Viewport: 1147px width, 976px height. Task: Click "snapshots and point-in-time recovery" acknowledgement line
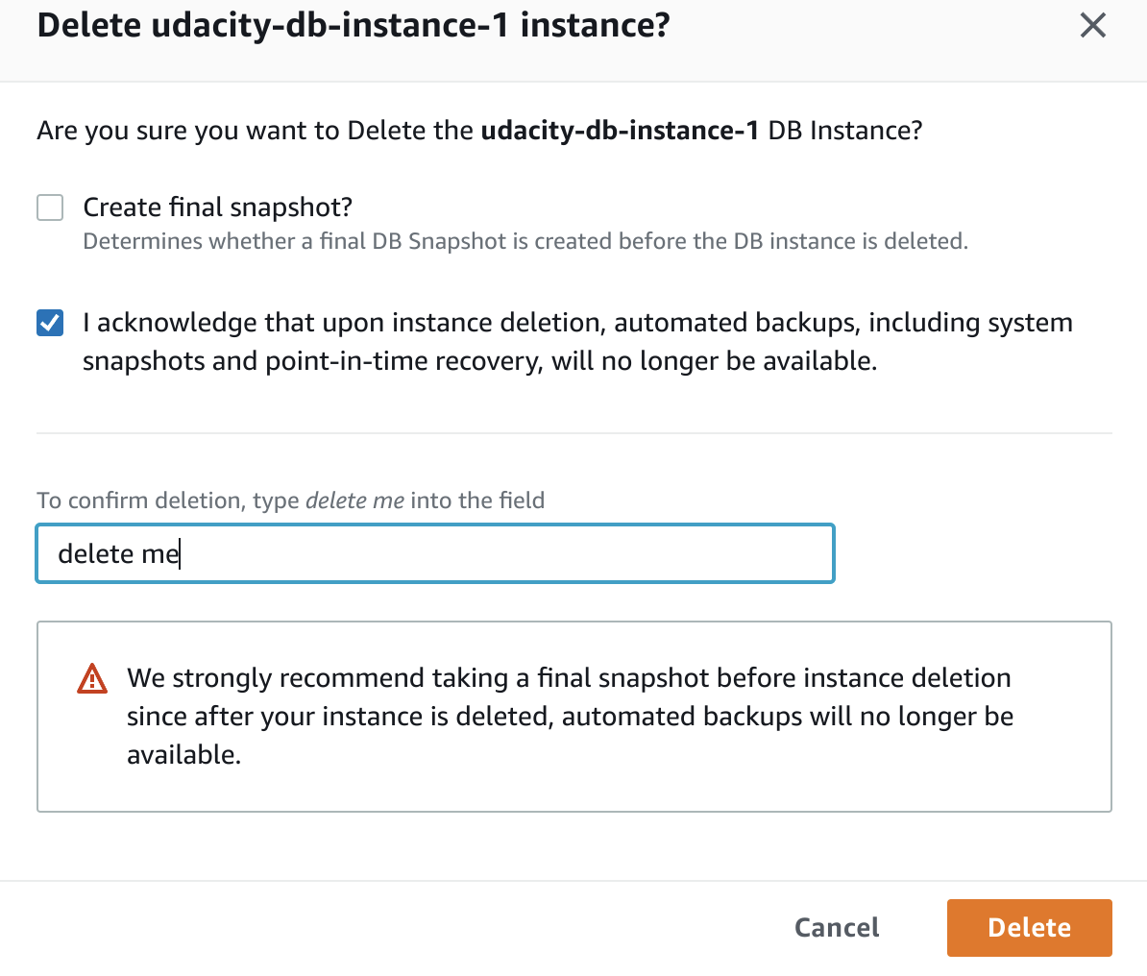[479, 361]
